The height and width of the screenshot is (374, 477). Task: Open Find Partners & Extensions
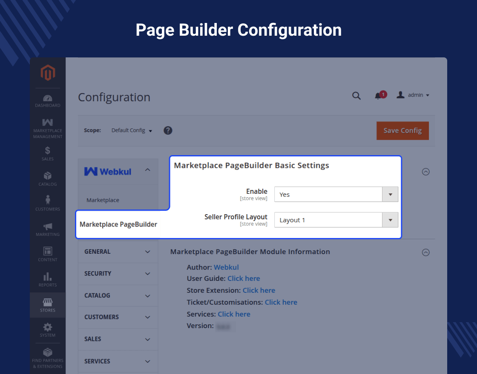(47, 358)
